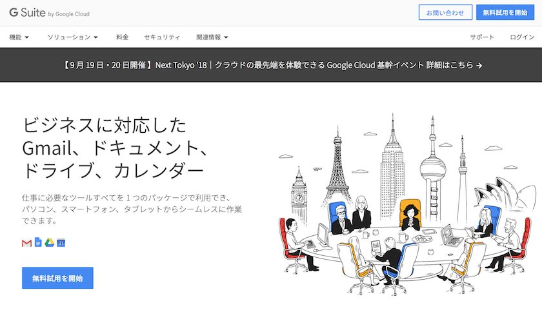Click the description paragraph starting 仕事に必要なツール

(x=132, y=209)
